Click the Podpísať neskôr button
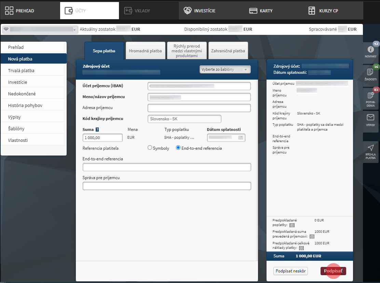This screenshot has width=380, height=283. pos(290,271)
